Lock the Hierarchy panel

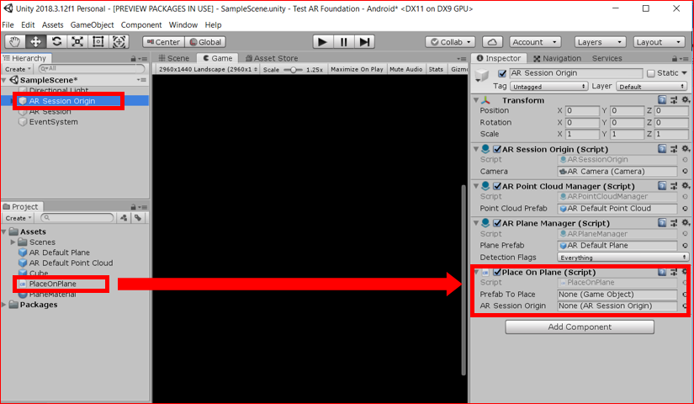tap(133, 58)
